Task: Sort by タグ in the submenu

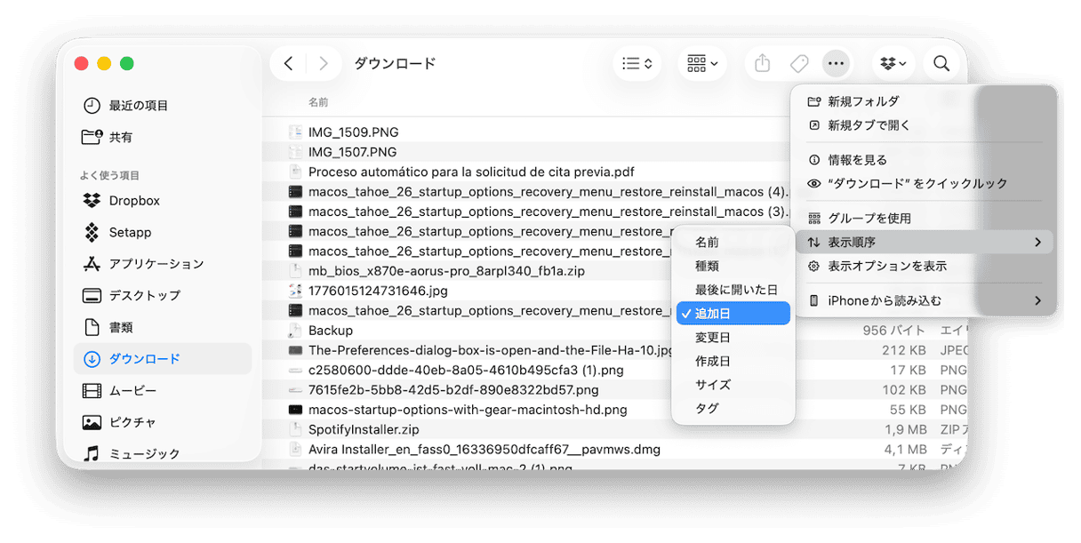Action: coord(733,409)
